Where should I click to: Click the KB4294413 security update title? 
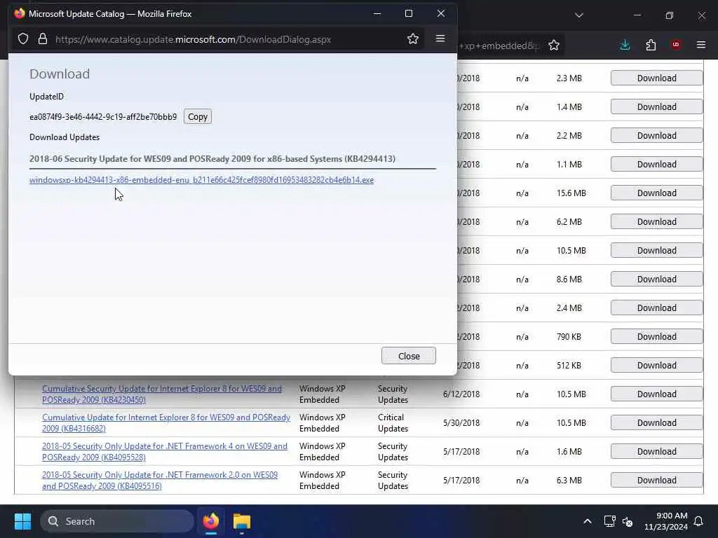pos(212,159)
